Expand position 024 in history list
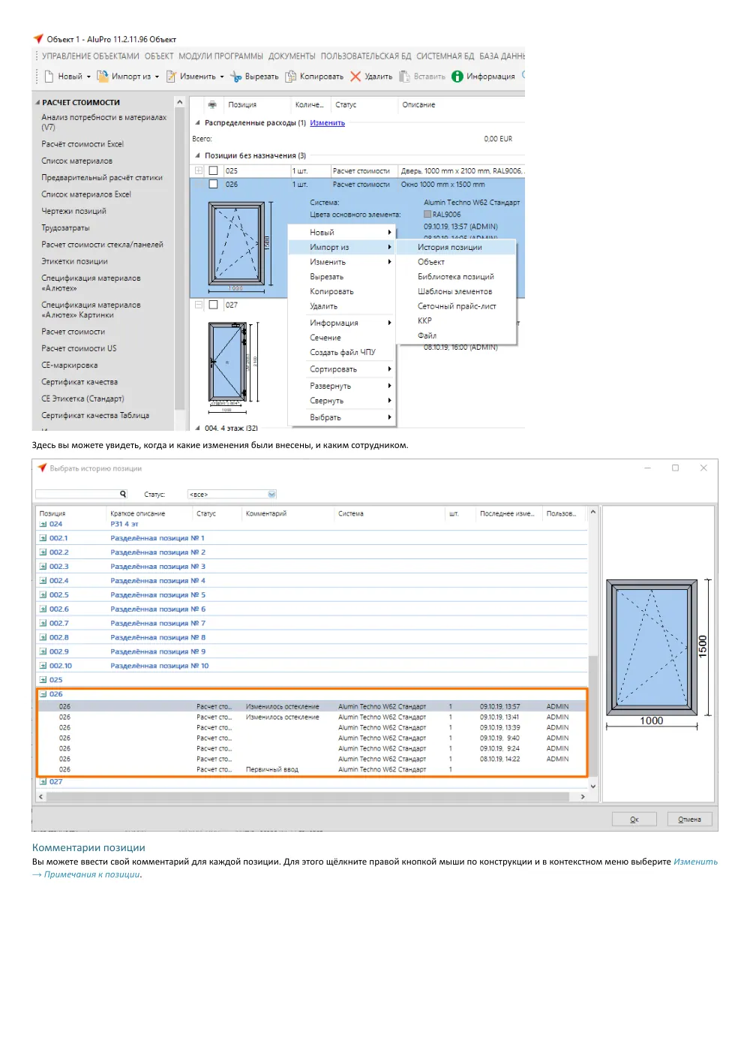 tap(43, 524)
